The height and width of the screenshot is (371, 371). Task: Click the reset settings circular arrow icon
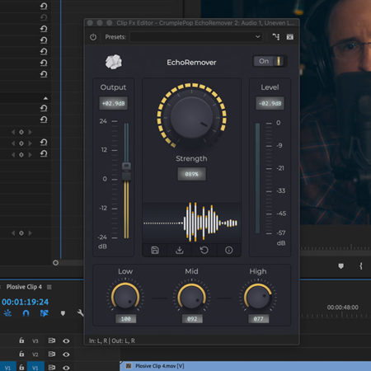(204, 250)
